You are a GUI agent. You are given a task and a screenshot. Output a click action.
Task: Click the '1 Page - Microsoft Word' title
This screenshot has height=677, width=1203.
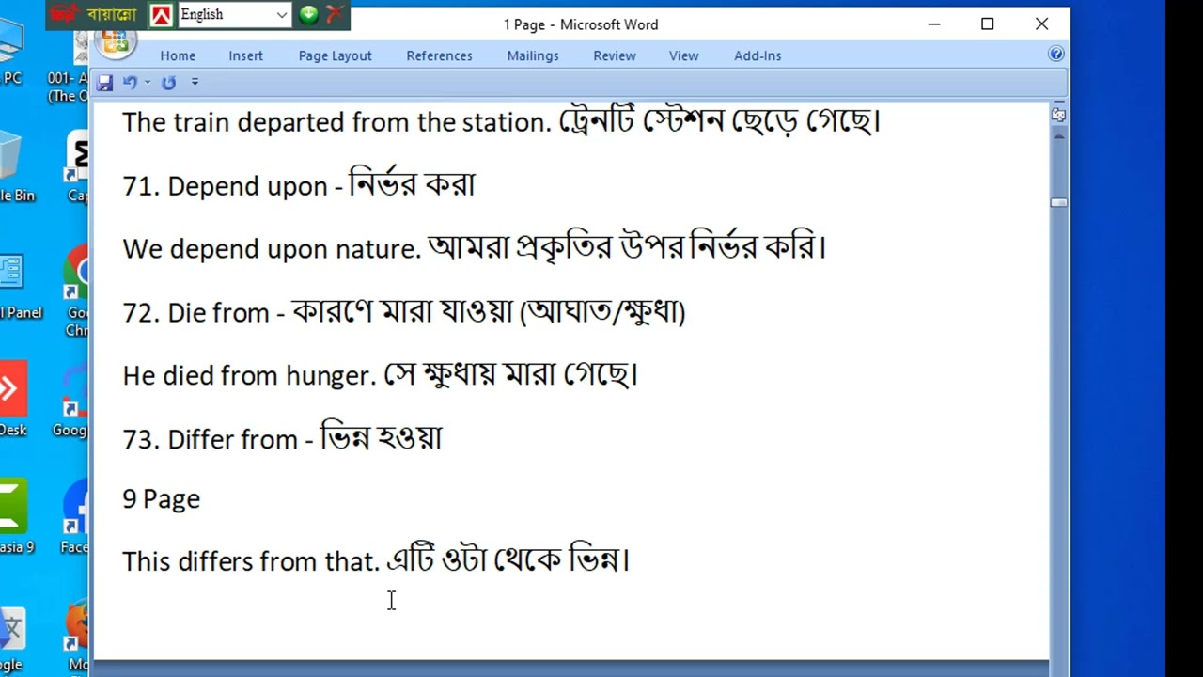pos(581,24)
